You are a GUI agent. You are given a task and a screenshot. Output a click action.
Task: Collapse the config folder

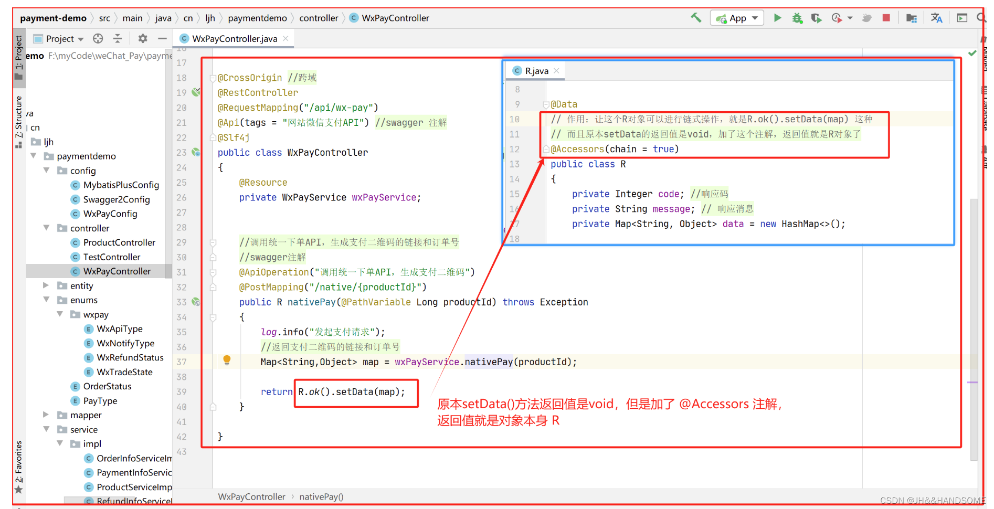(47, 170)
